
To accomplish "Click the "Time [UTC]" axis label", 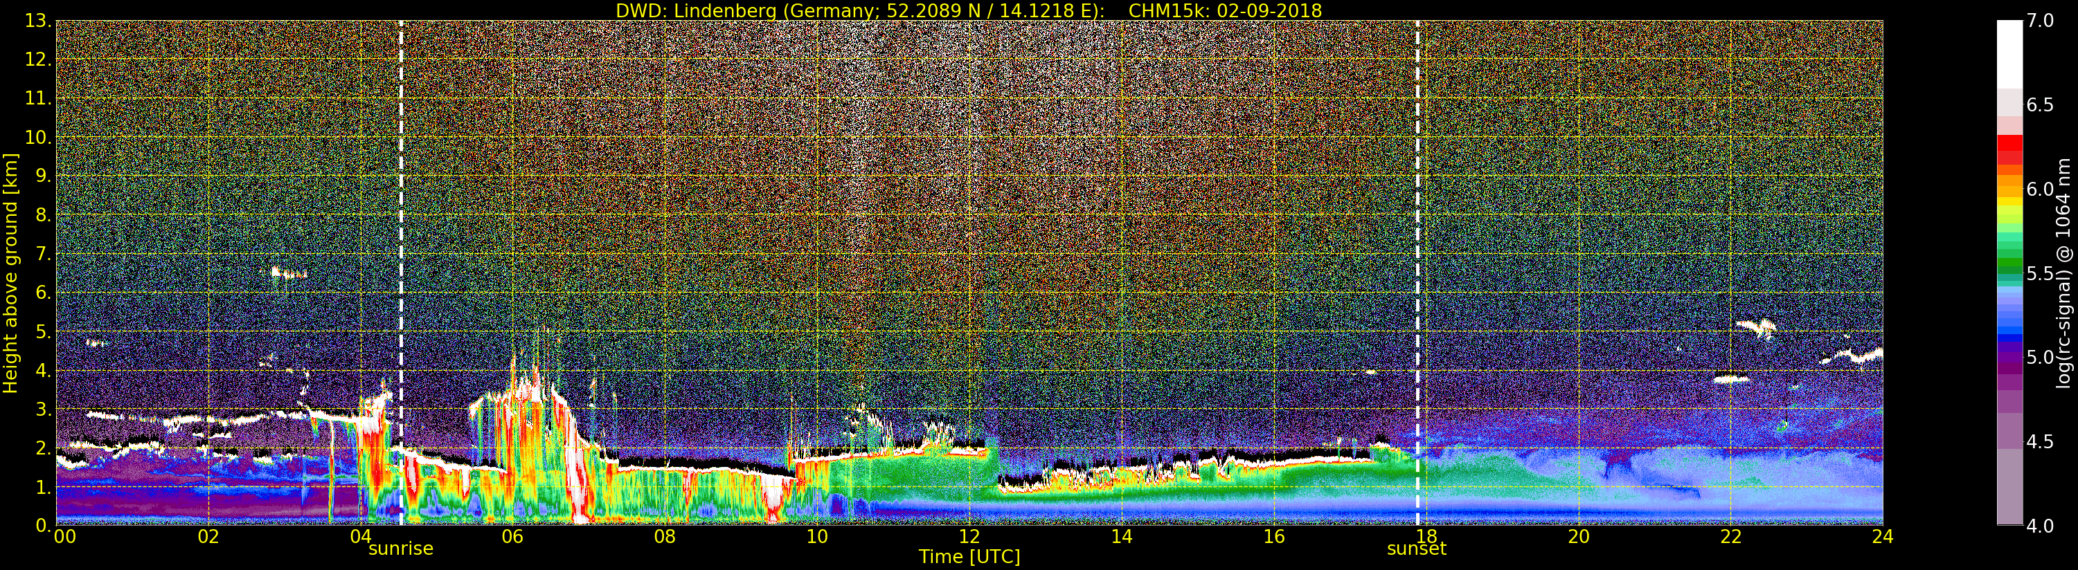I will pos(969,557).
